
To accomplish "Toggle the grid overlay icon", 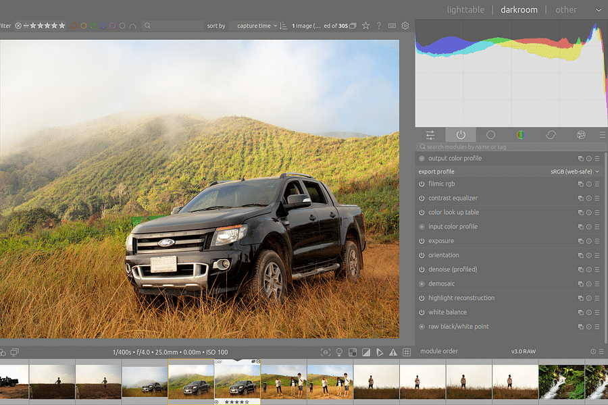I will (x=406, y=352).
